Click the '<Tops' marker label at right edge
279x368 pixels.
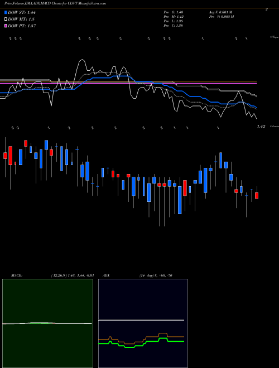[x=274, y=37]
